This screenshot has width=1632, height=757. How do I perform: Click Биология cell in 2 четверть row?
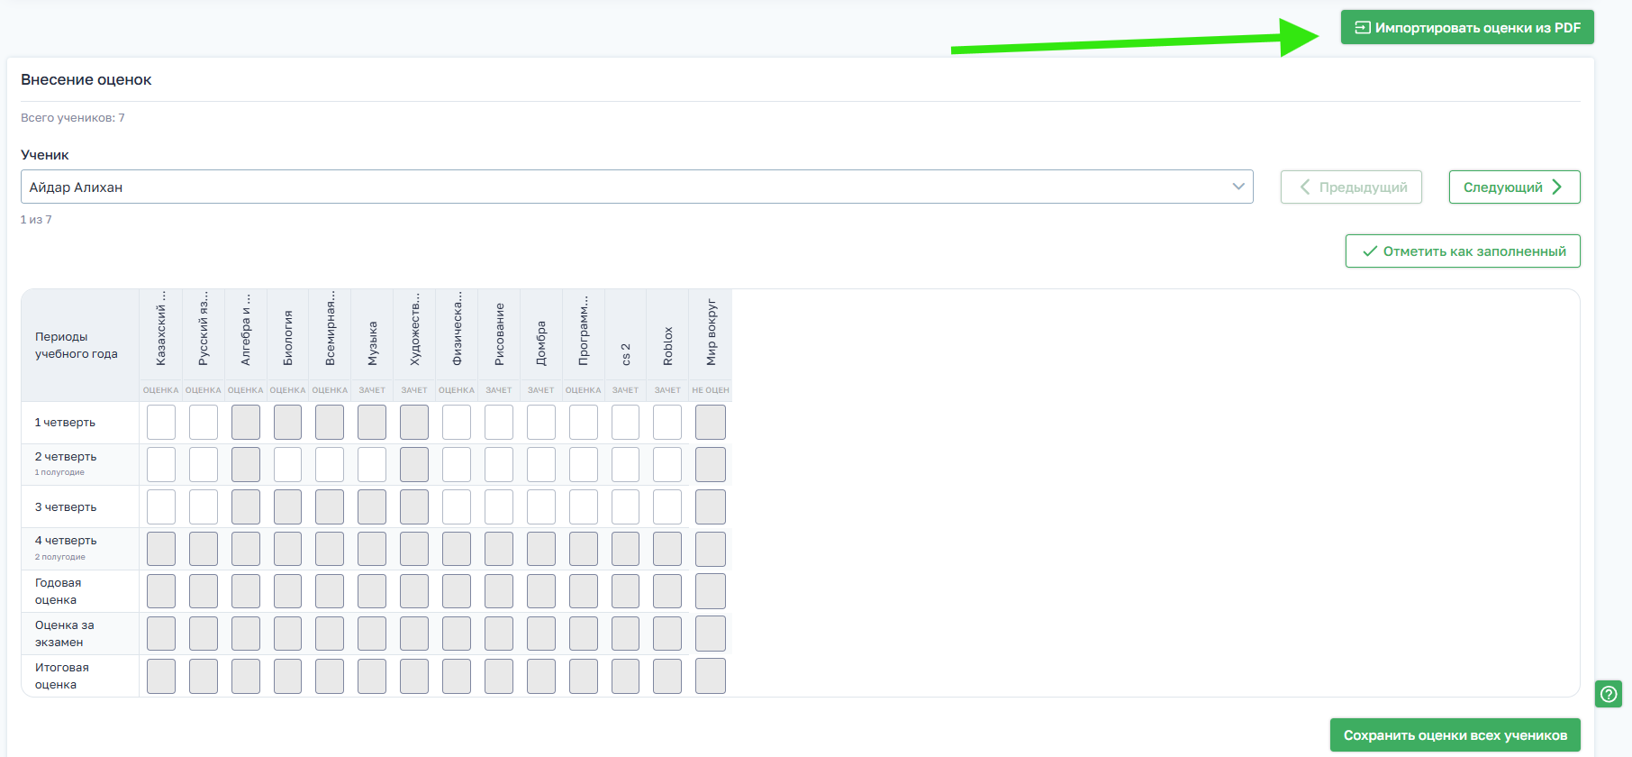(x=287, y=465)
